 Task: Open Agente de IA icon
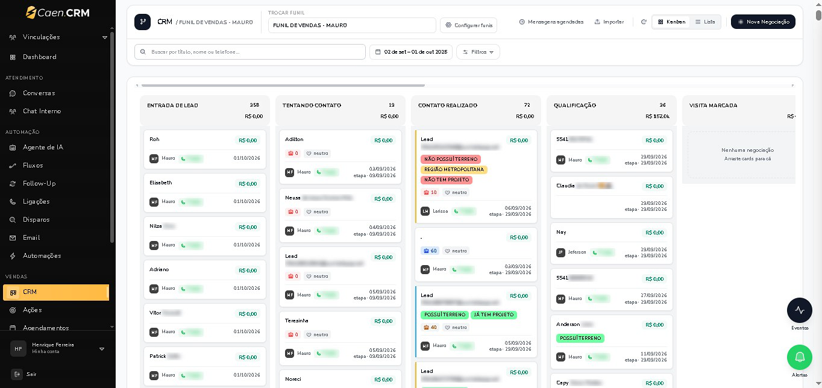coord(13,148)
